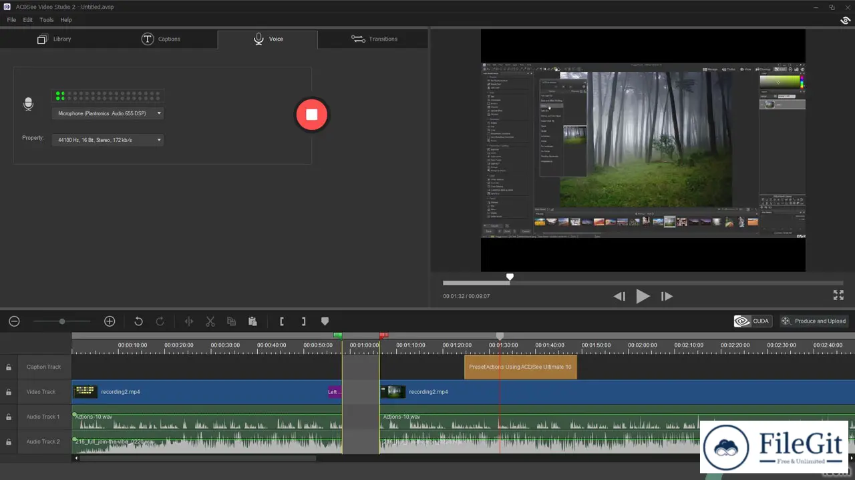
Task: Click the preview seek bar handle
Action: [510, 277]
